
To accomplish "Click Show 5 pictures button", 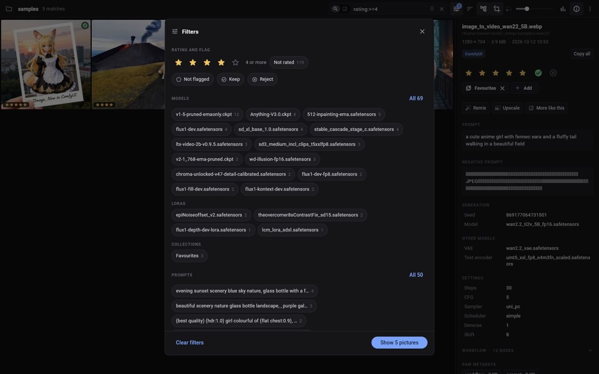I will [399, 343].
